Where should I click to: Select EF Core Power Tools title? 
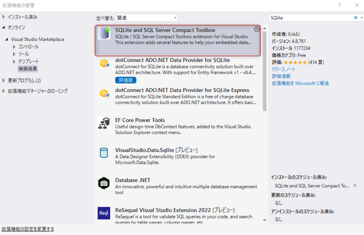pyautogui.click(x=140, y=120)
